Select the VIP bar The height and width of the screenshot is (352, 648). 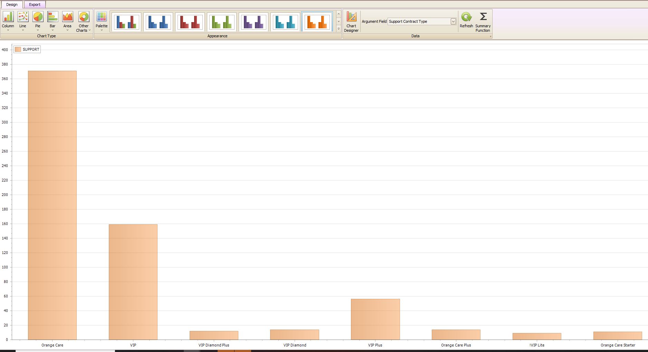[x=133, y=282]
